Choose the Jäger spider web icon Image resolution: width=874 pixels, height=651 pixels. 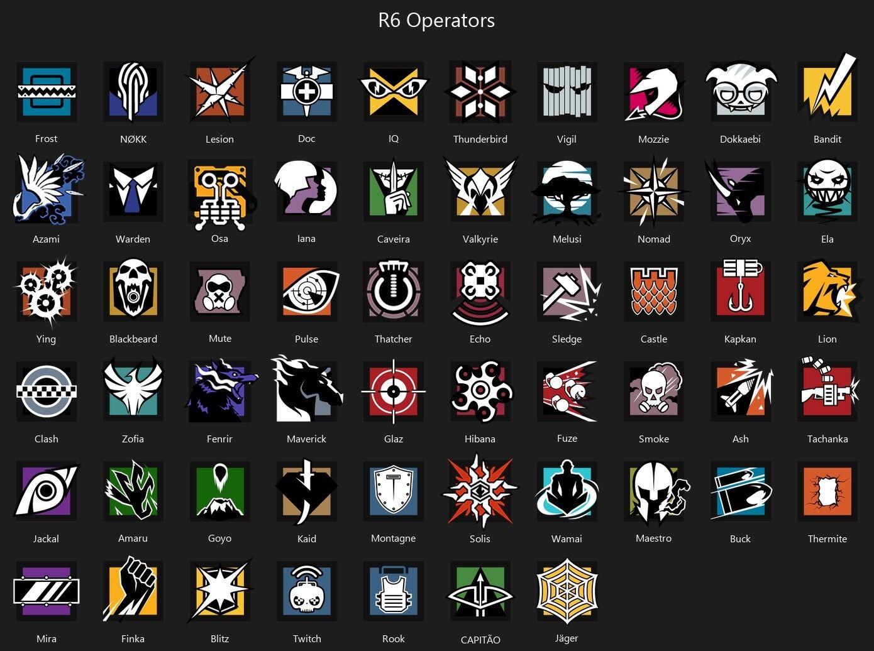click(x=567, y=591)
